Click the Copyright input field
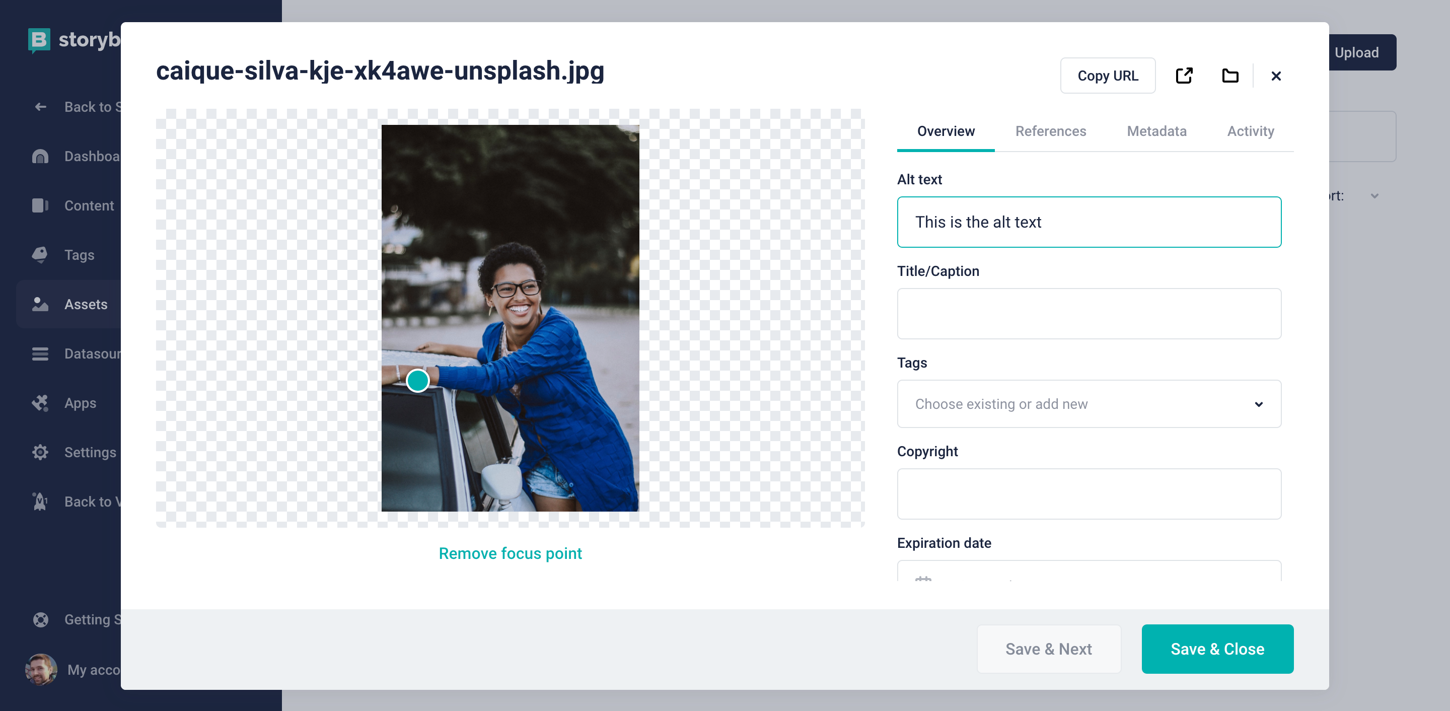Viewport: 1450px width, 711px height. 1089,493
